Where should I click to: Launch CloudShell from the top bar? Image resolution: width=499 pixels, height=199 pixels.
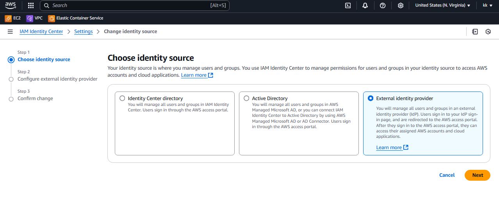348,5
